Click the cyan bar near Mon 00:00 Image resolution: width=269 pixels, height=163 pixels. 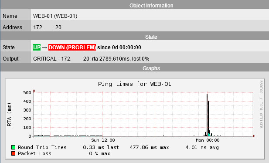pos(209,134)
